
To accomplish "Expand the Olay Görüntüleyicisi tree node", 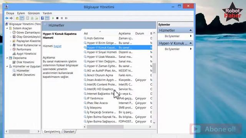I will point(10,37).
